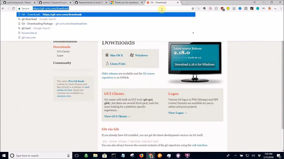Screen dimensions: 284x159
Task: Reload the page with the refresh icon
Action: click(13, 8)
